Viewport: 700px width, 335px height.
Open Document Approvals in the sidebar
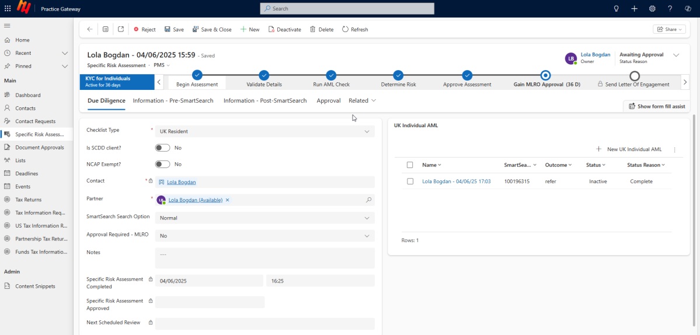coord(39,147)
